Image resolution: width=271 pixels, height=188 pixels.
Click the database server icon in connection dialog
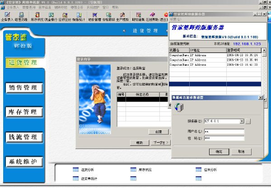point(179,107)
